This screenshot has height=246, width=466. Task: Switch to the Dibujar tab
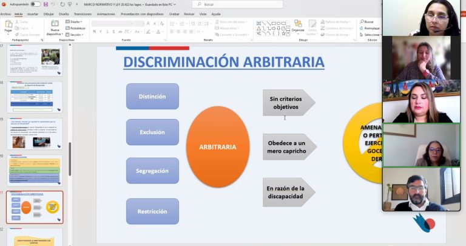(49, 14)
